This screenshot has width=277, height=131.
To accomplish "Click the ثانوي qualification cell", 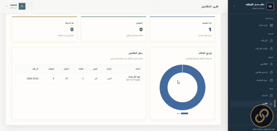I will [x=109, y=78].
